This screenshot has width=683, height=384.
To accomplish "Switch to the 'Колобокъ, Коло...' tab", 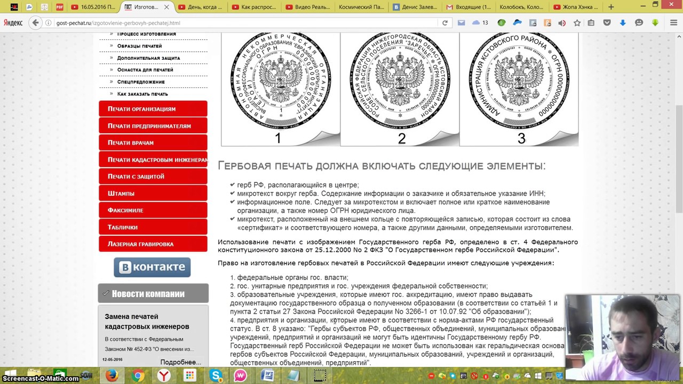I will coord(521,7).
